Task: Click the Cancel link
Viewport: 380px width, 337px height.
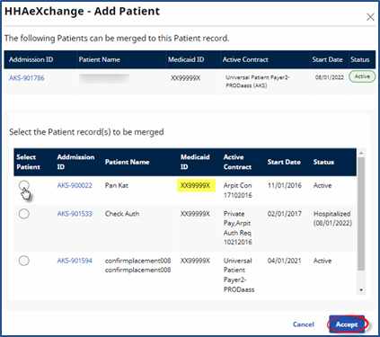Action: [x=304, y=324]
